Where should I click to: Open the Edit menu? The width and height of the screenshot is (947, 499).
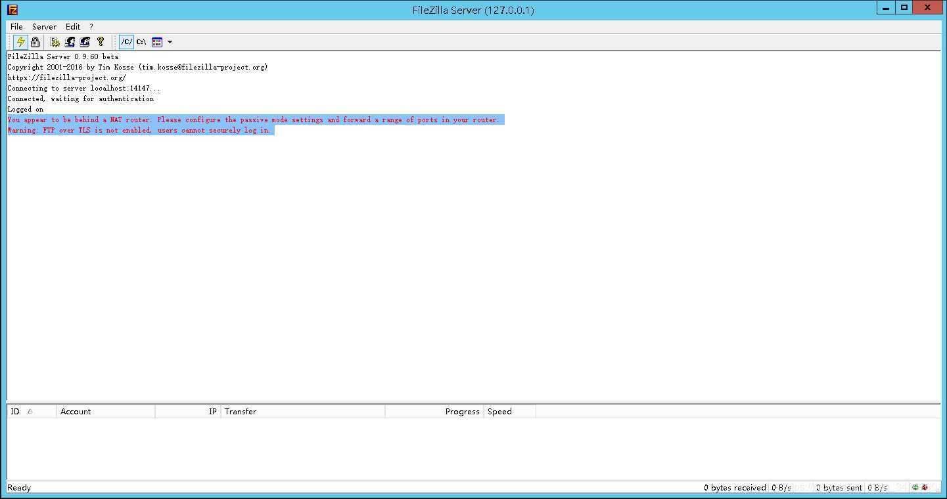73,27
